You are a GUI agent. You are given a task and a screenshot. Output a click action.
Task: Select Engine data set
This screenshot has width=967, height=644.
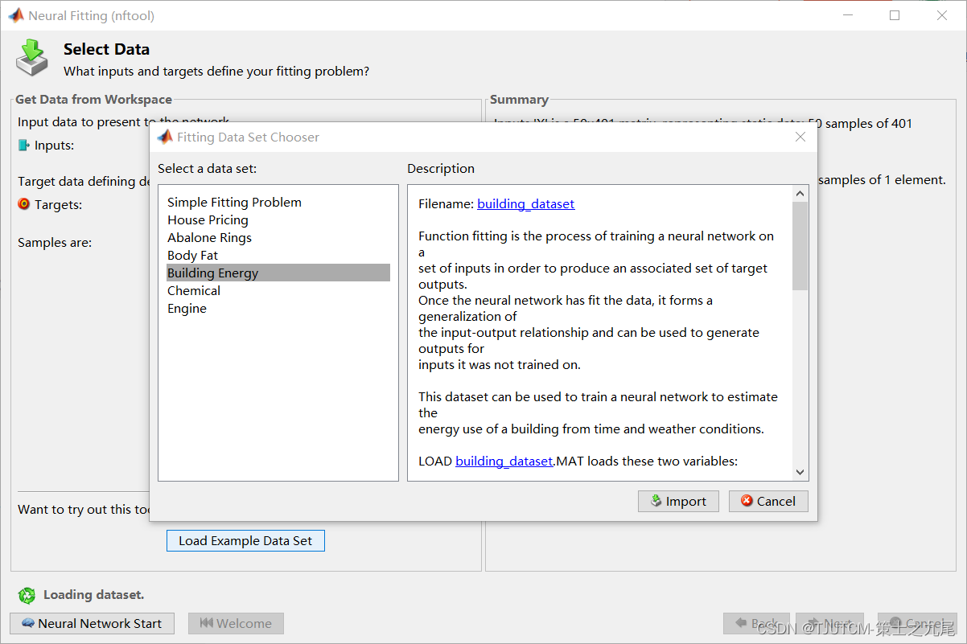pos(278,309)
